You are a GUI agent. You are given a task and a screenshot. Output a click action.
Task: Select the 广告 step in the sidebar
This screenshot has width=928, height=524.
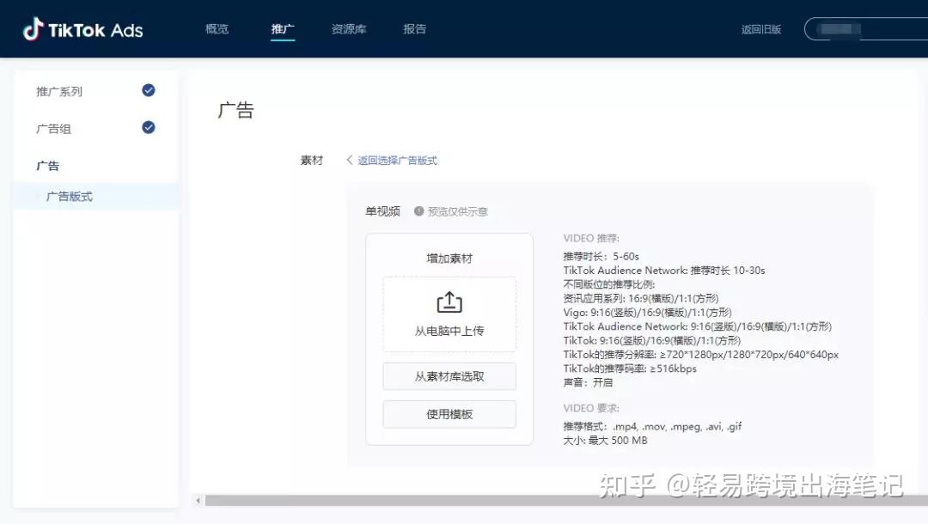pyautogui.click(x=47, y=165)
